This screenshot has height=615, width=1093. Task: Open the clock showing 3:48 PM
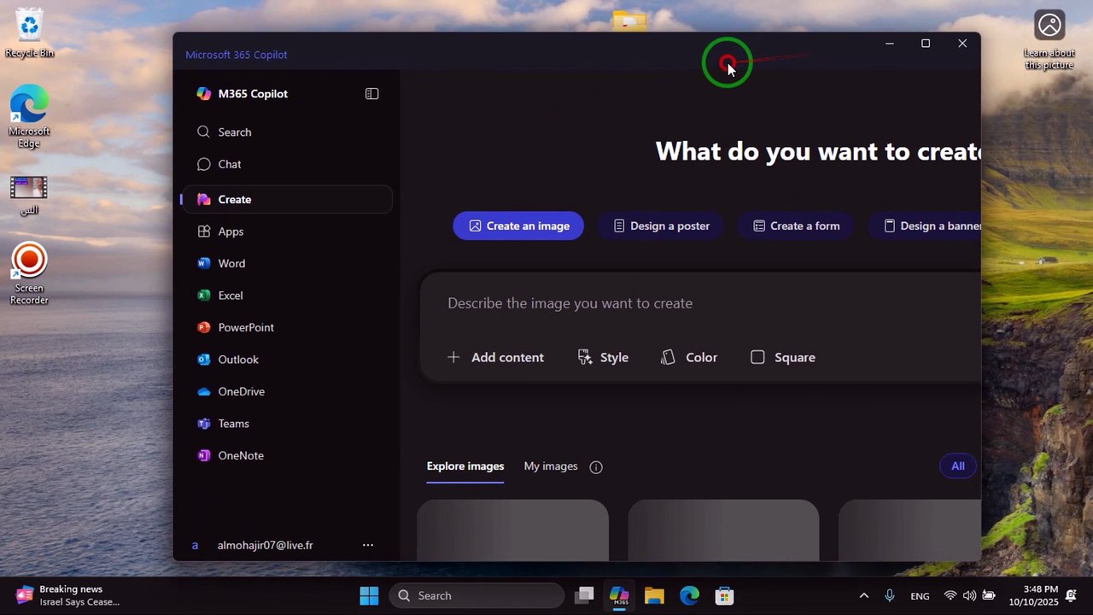pyautogui.click(x=1034, y=595)
